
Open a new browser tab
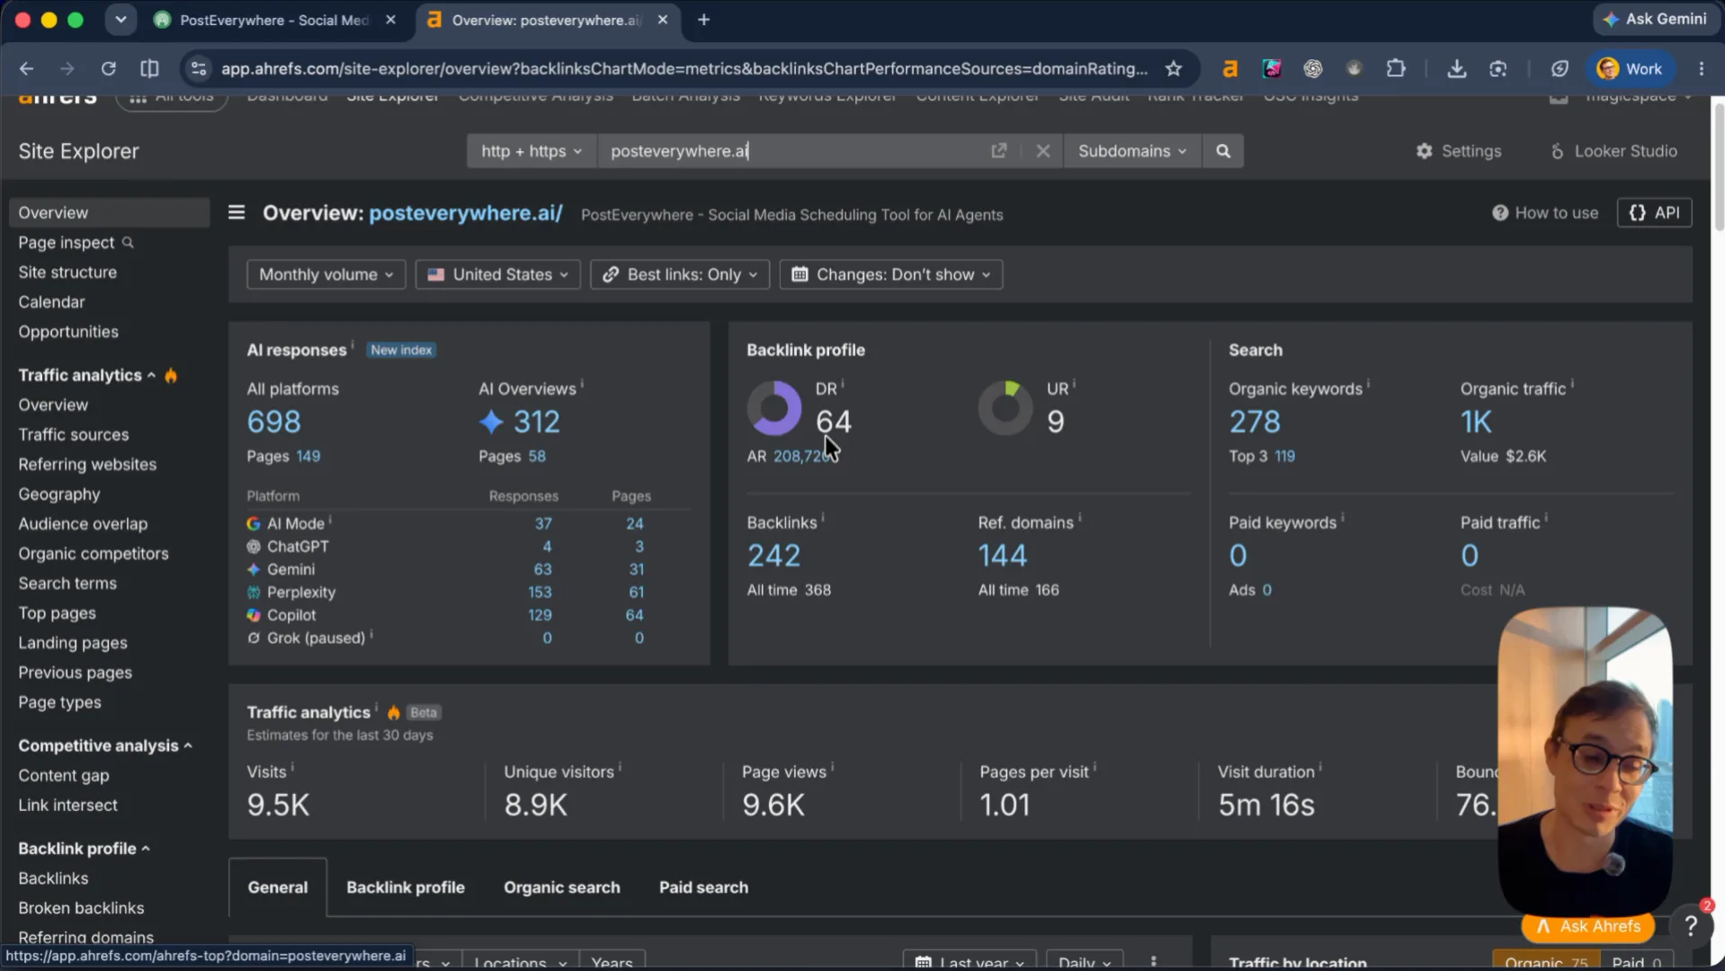coord(703,20)
